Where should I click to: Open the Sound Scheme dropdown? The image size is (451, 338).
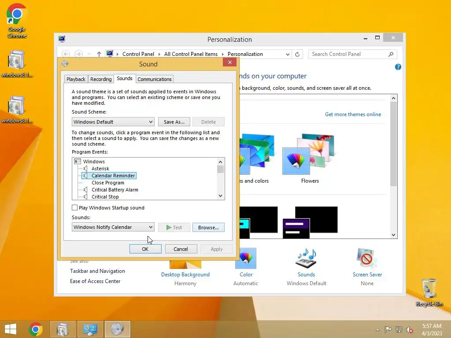(113, 122)
